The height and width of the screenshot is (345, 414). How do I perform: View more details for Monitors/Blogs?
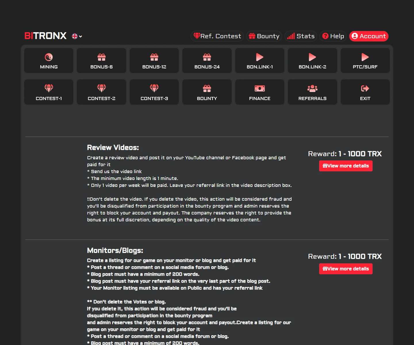[x=346, y=269]
